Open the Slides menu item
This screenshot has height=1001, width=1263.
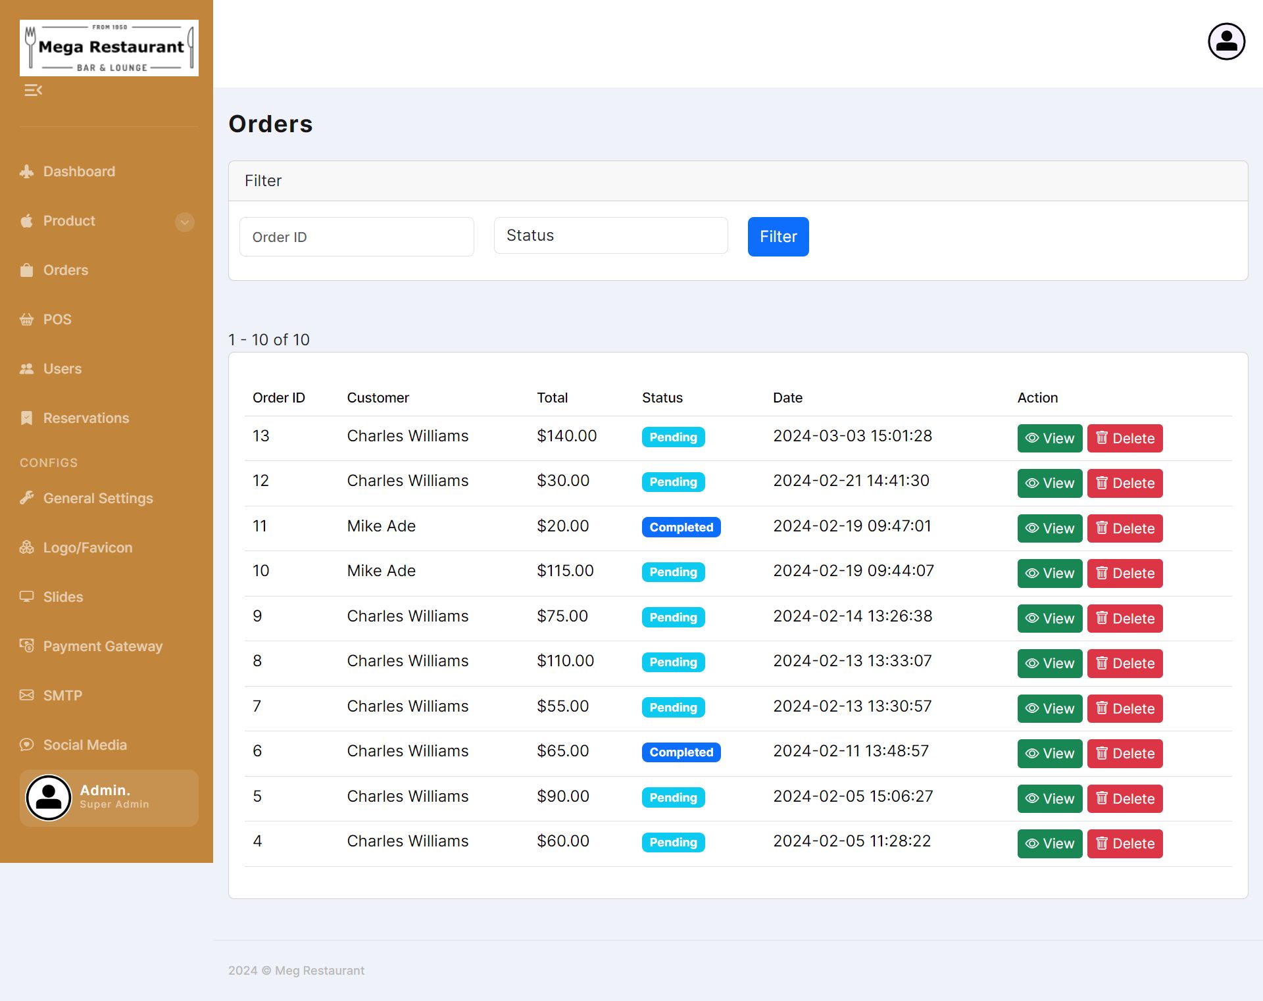tap(63, 597)
